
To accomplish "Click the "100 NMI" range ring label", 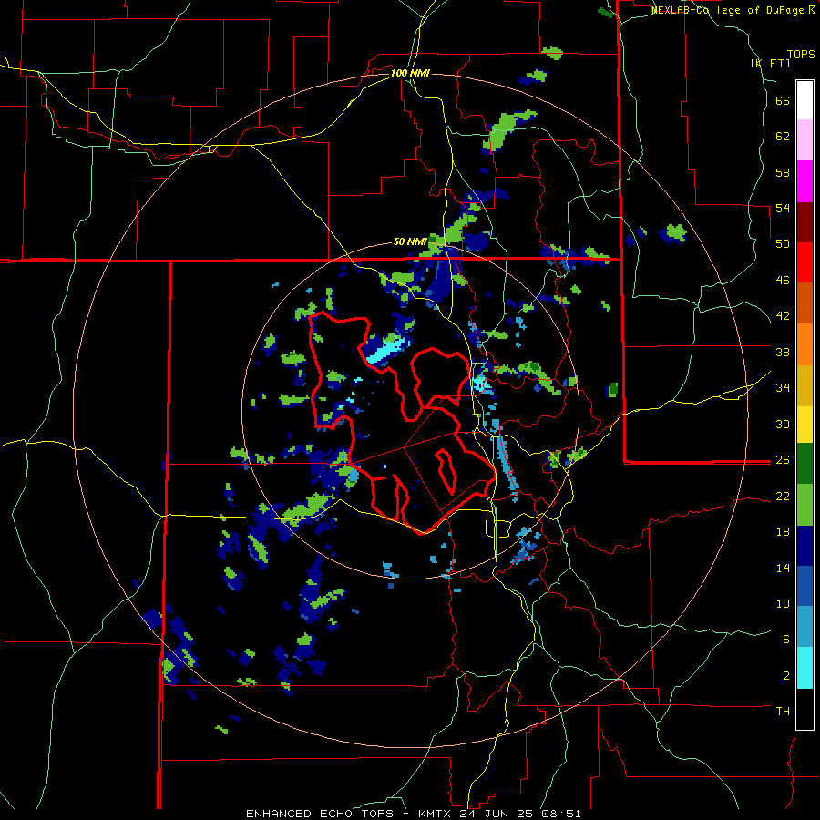I will pos(410,73).
